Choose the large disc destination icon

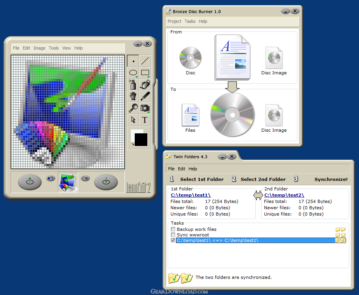[232, 114]
